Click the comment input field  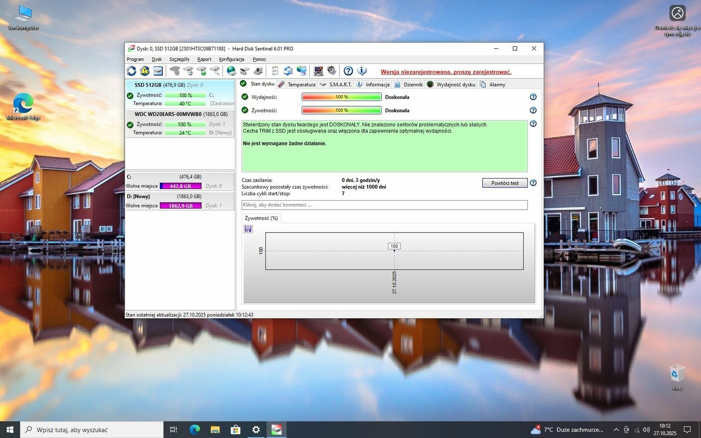pyautogui.click(x=384, y=205)
